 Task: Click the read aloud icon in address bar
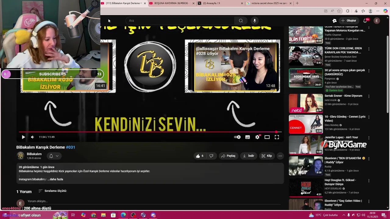pyautogui.click(x=332, y=11)
